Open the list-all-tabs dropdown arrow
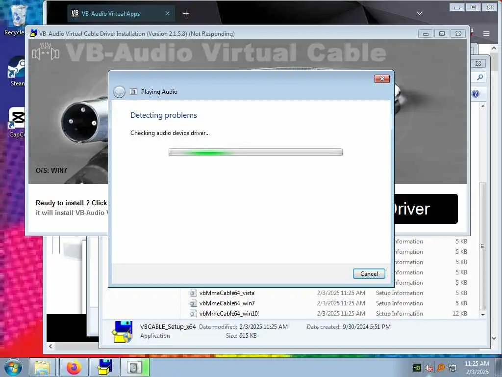502x377 pixels. [x=420, y=13]
